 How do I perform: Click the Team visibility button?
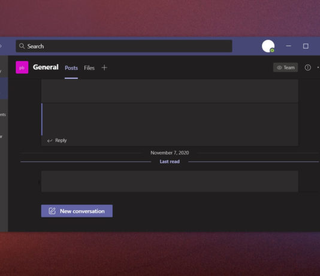pos(285,68)
